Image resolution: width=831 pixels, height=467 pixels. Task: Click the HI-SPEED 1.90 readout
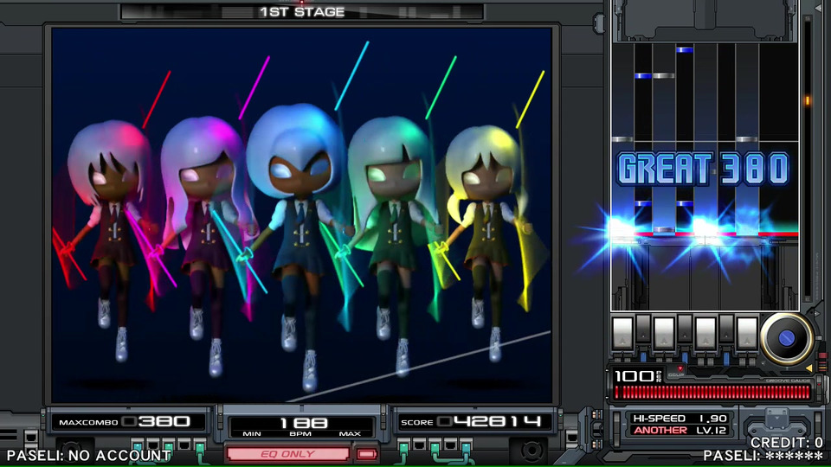[680, 419]
